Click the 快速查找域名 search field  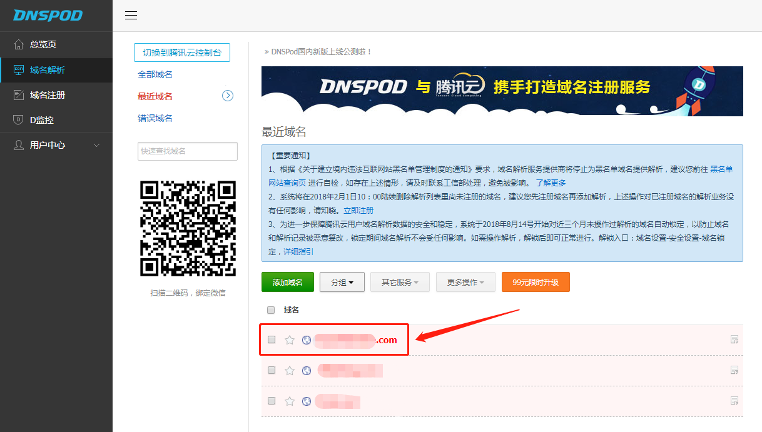click(188, 151)
